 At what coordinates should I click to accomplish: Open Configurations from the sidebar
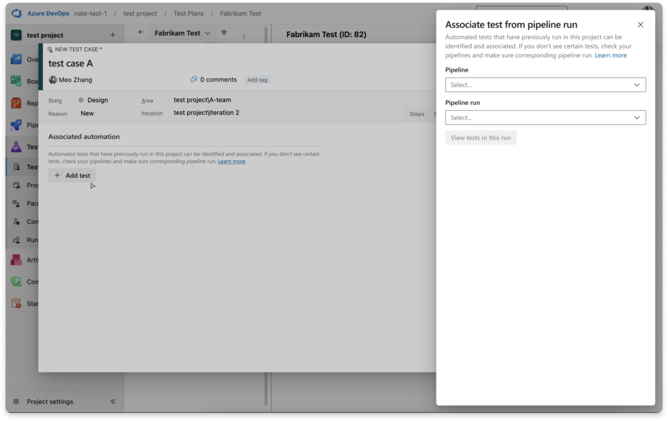pyautogui.click(x=16, y=222)
